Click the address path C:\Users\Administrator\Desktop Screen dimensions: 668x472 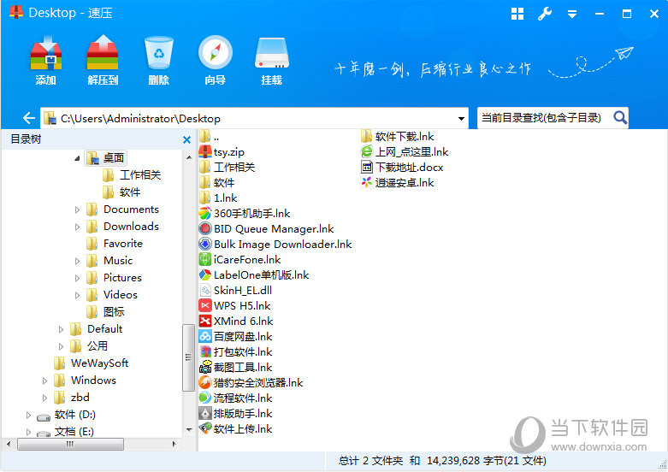point(140,118)
